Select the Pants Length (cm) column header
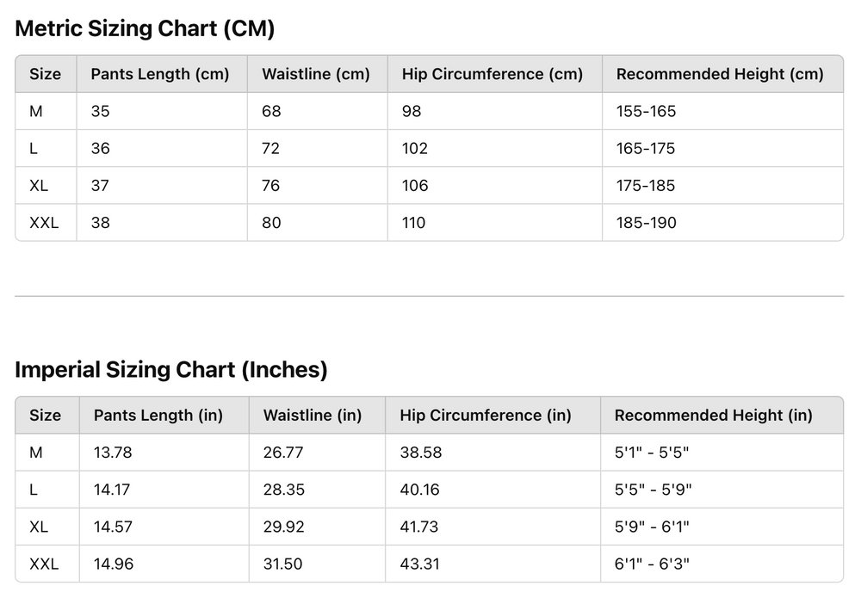The width and height of the screenshot is (861, 598). coord(160,74)
